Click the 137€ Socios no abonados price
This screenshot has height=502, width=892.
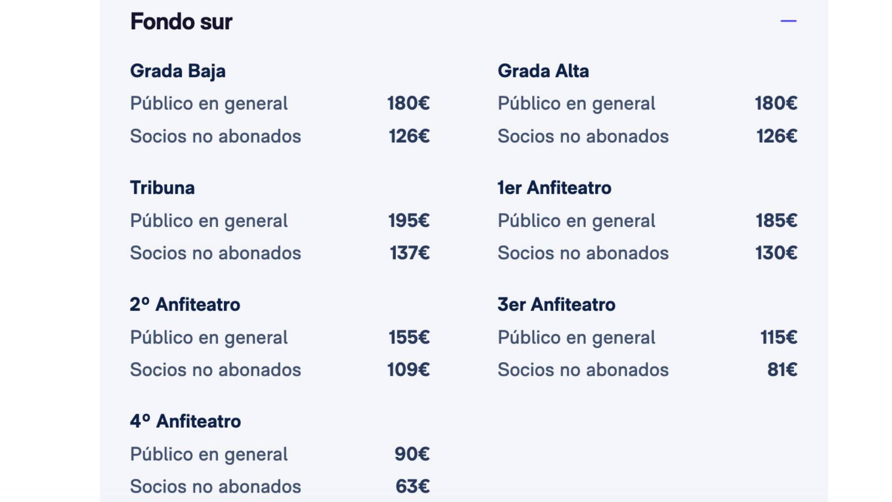[x=409, y=253]
